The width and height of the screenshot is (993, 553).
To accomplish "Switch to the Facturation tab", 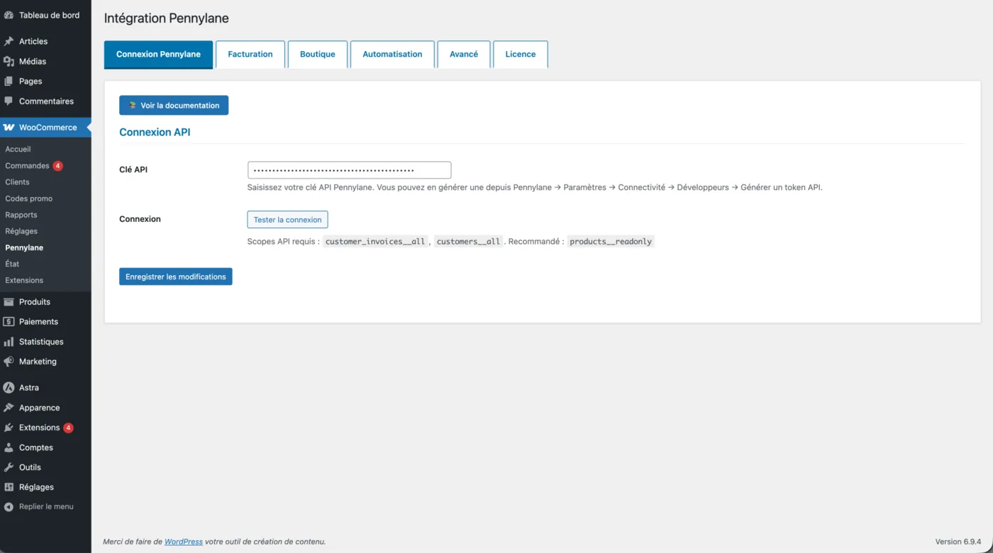I will [x=250, y=55].
